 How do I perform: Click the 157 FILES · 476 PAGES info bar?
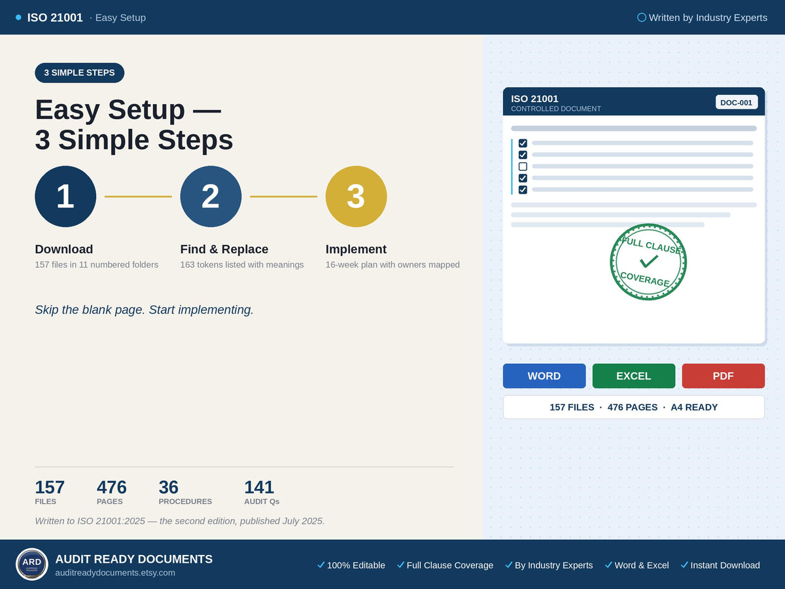634,407
